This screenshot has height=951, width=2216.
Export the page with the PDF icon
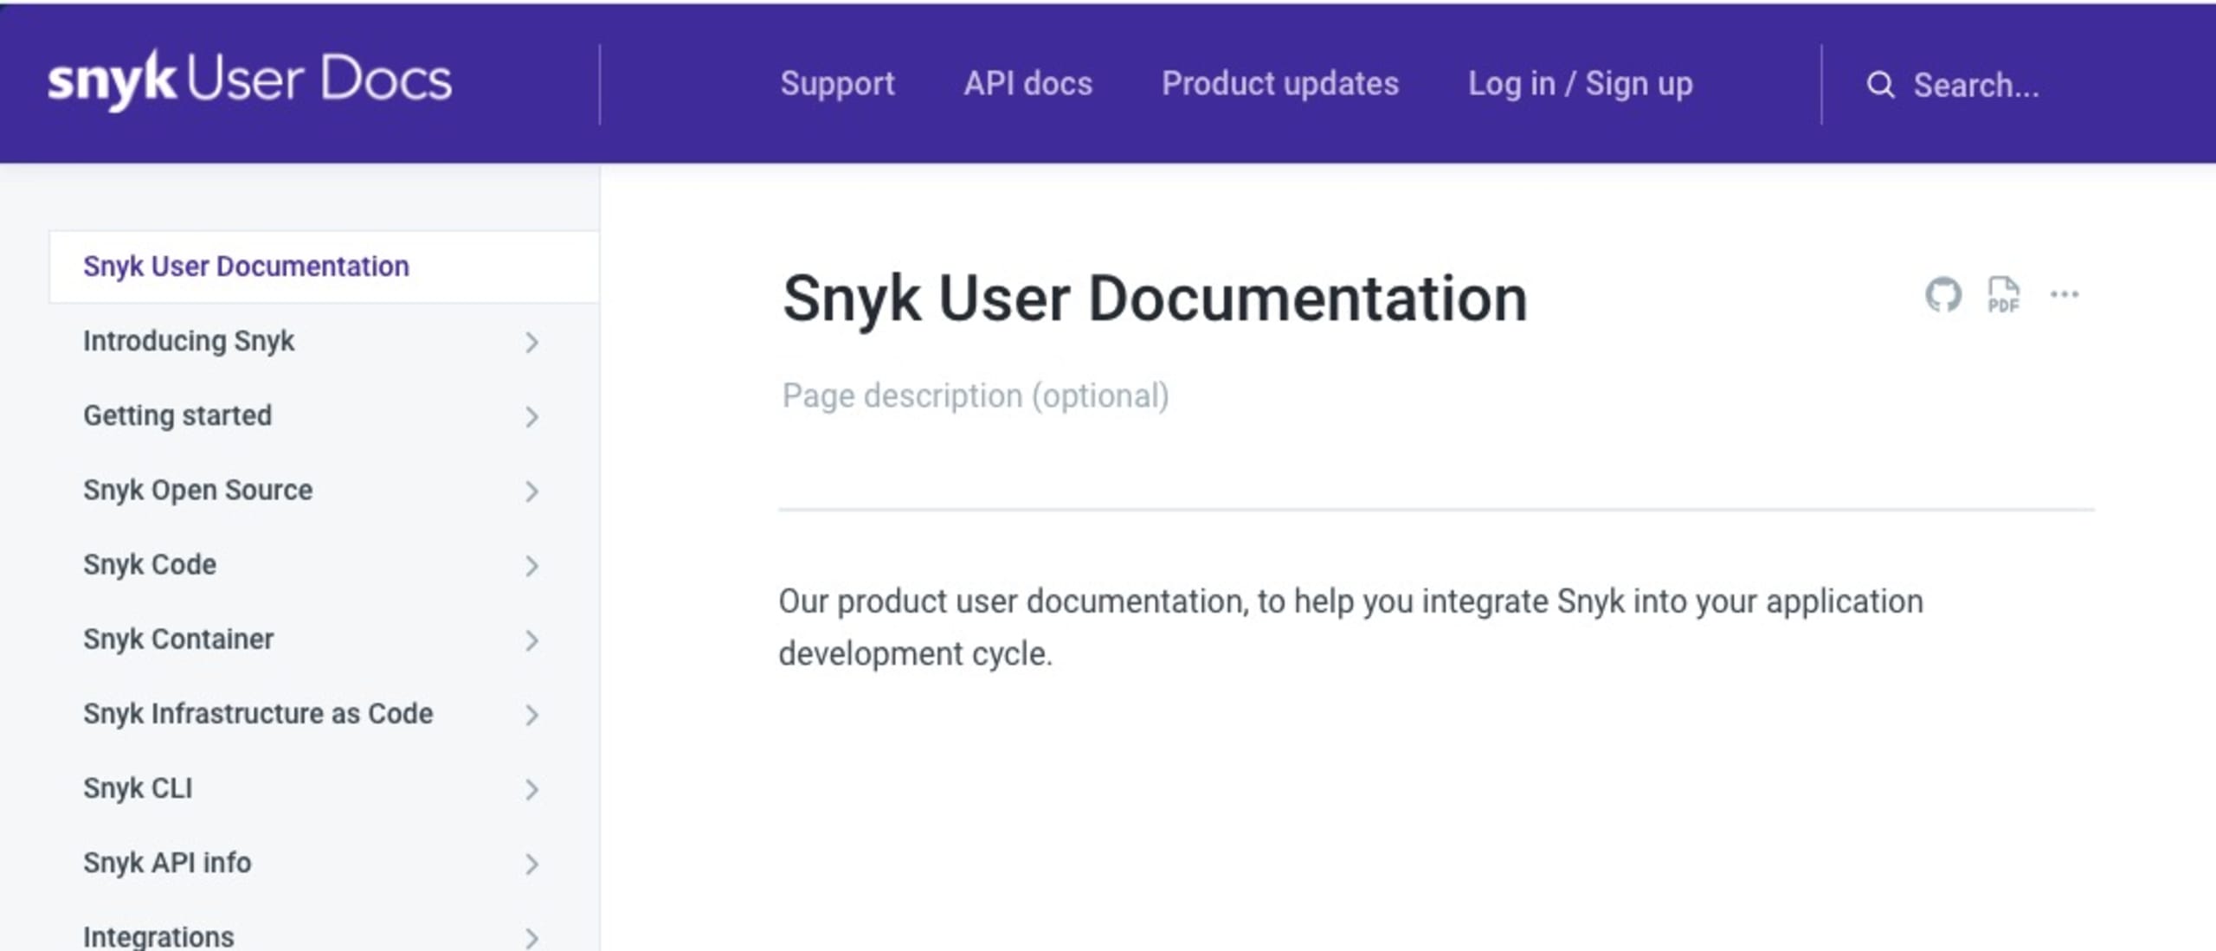2003,295
